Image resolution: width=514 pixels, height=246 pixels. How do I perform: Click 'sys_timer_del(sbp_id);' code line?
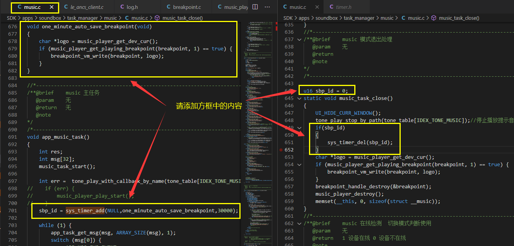tap(360, 142)
